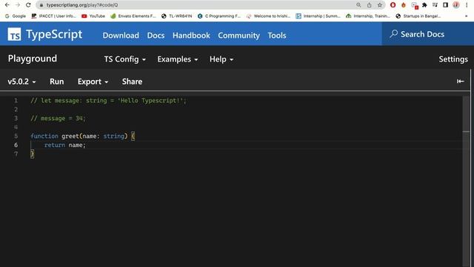The height and width of the screenshot is (267, 474).
Task: Open the TL-WR841N bookmark
Action: pos(177,16)
